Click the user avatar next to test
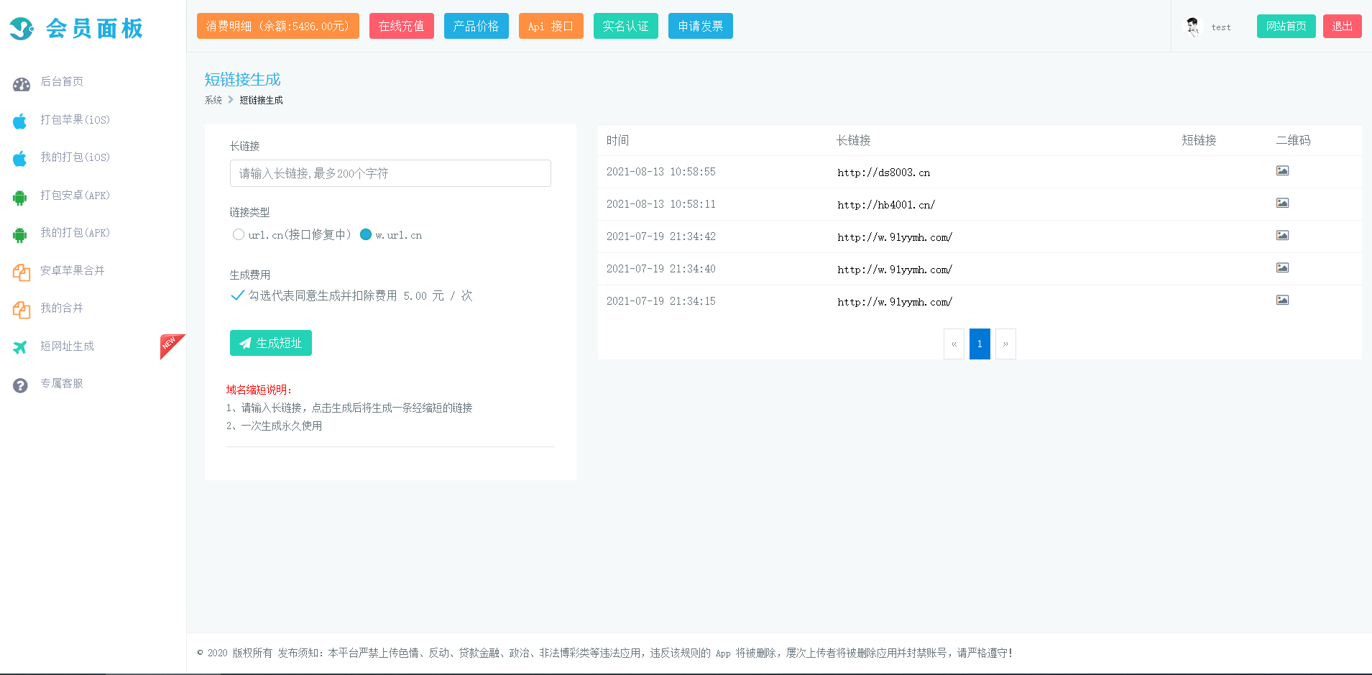Image resolution: width=1372 pixels, height=675 pixels. [x=1192, y=27]
